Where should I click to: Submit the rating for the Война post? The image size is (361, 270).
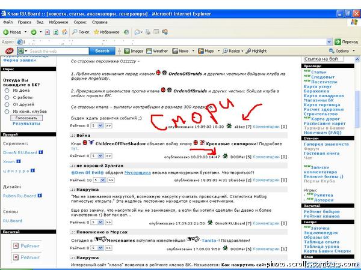108,156
